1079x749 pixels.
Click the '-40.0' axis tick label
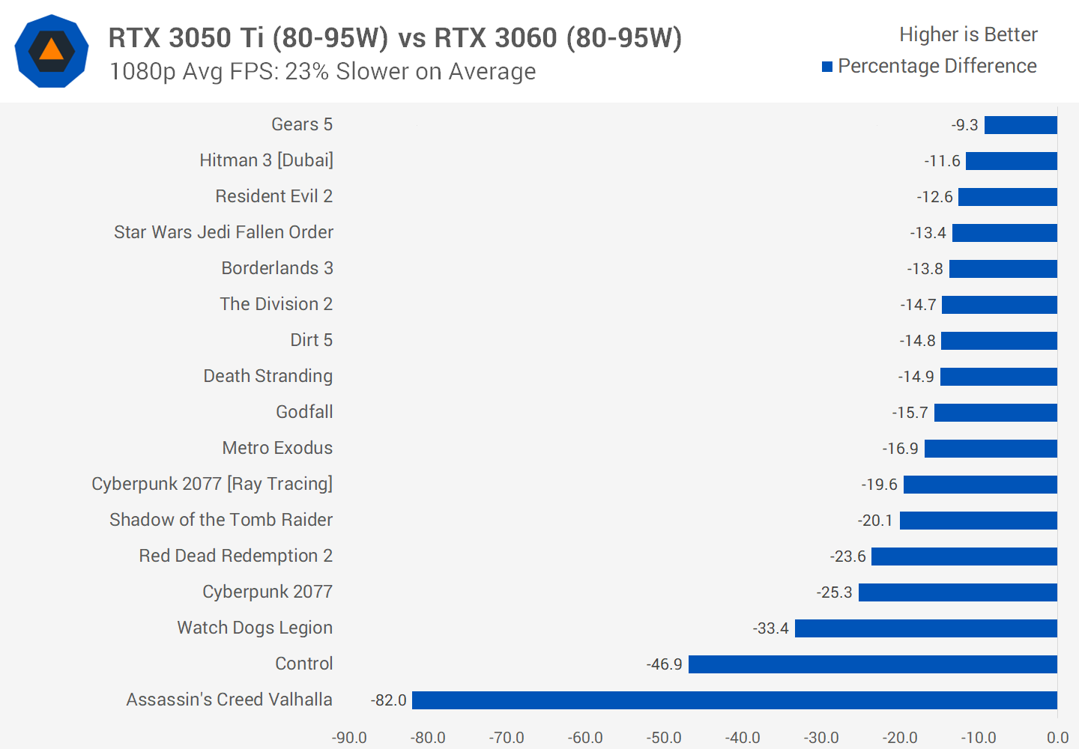(743, 738)
